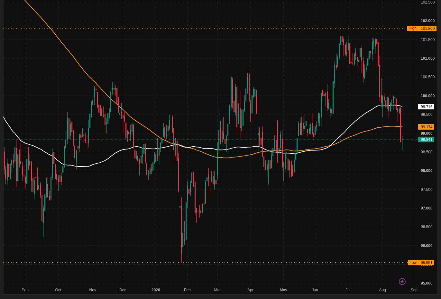Viewport: 441px width, 299px height.
Task: Click the High 101.800 price label
Action: click(x=422, y=29)
